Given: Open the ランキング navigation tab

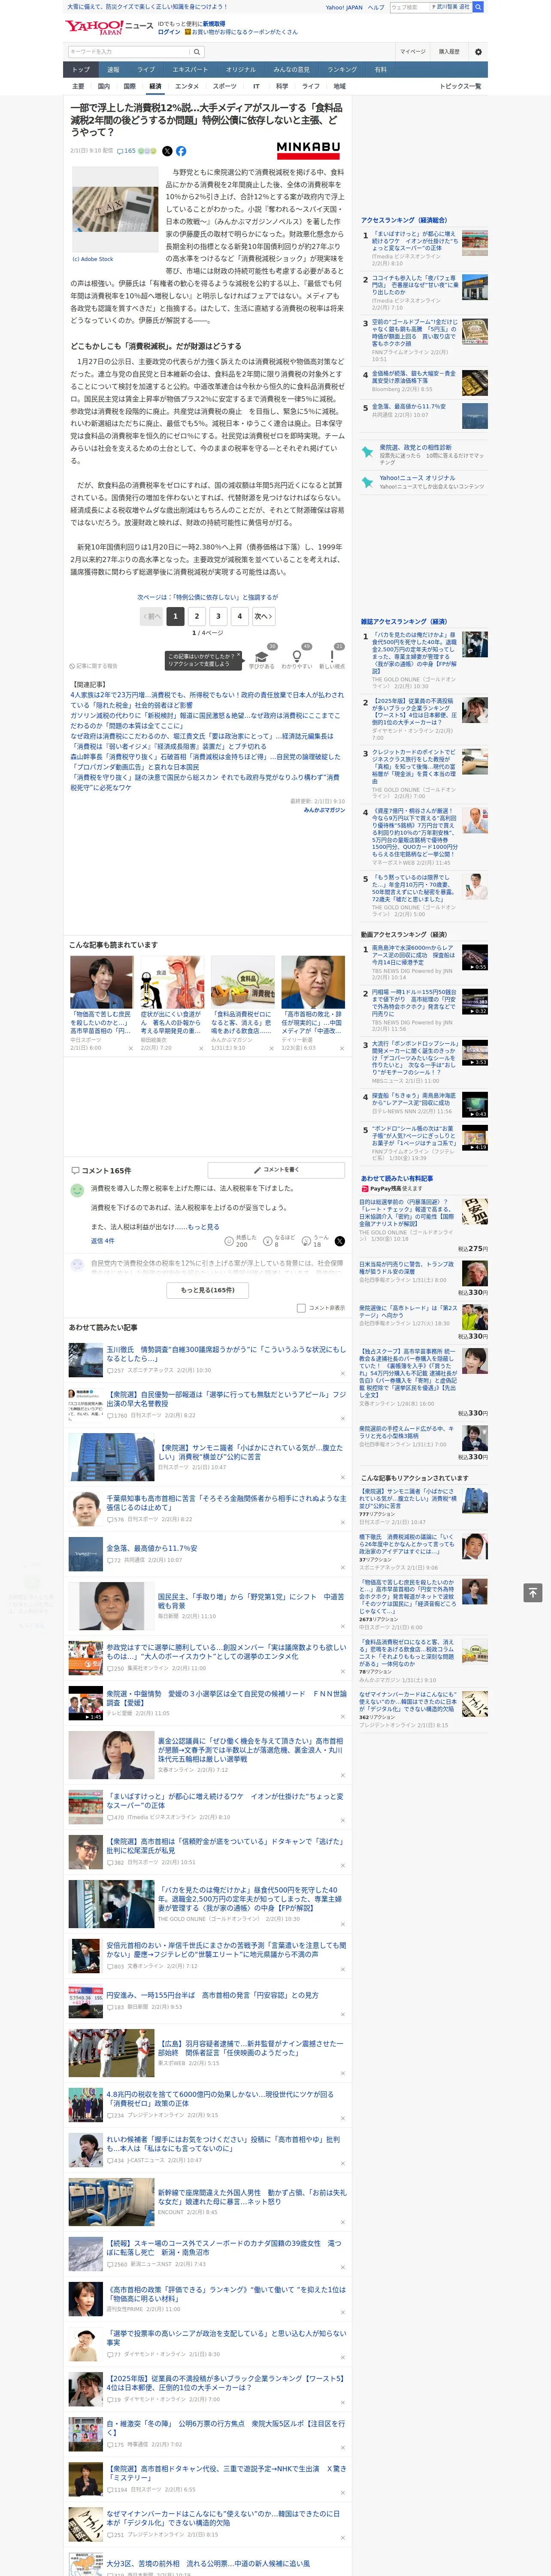Looking at the screenshot, I should [342, 70].
